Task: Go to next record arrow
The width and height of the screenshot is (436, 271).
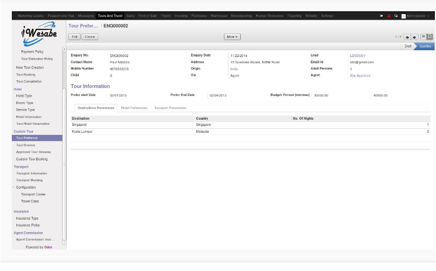Action: [415, 37]
